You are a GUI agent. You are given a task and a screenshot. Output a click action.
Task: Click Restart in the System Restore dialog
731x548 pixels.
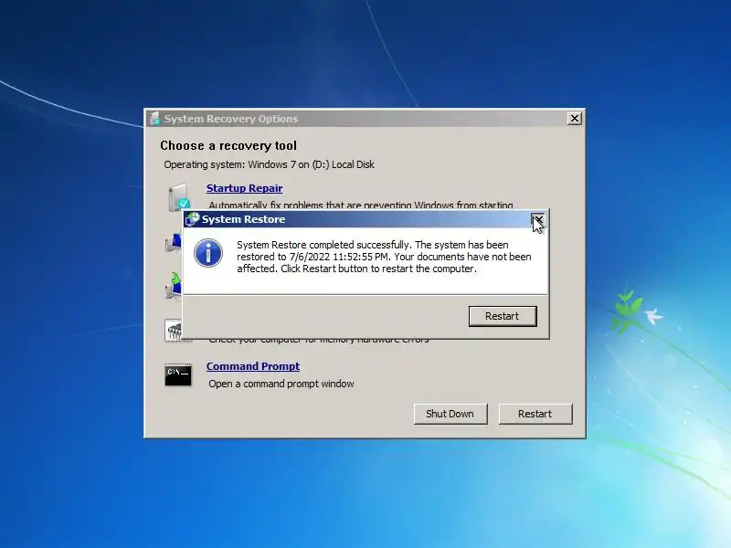tap(503, 316)
